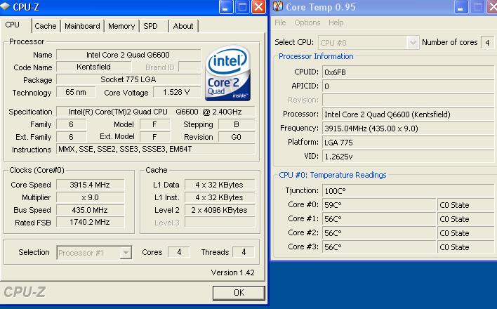The height and width of the screenshot is (309, 497).
Task: Open the Select CPU dropdown in Core Temp
Action: point(369,43)
